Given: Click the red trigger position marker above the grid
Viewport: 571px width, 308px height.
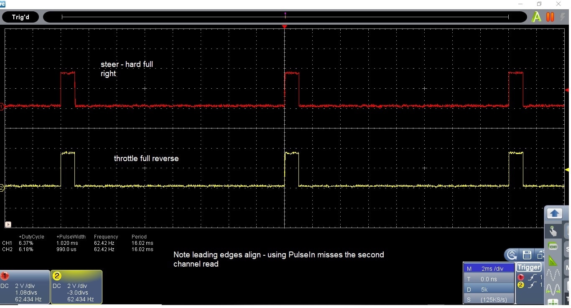Looking at the screenshot, I should pyautogui.click(x=285, y=27).
